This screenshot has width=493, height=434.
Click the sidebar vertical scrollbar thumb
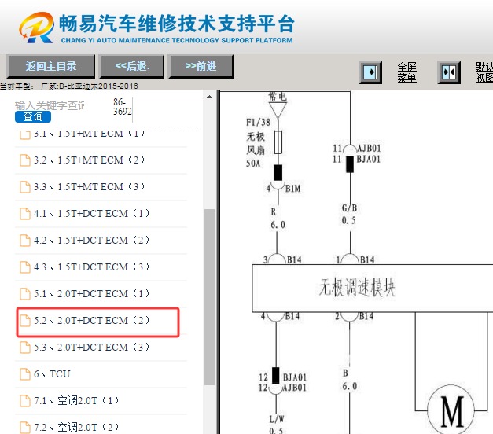[x=209, y=297]
